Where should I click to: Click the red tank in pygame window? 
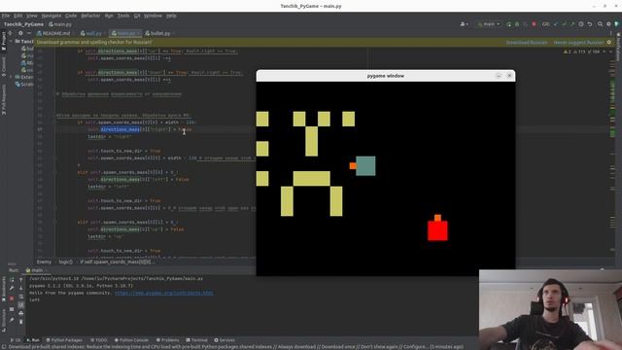[437, 230]
